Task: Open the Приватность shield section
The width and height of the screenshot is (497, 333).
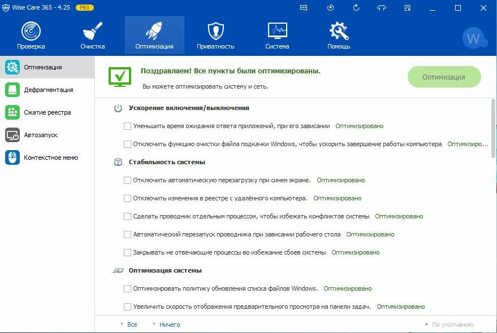Action: (x=215, y=35)
